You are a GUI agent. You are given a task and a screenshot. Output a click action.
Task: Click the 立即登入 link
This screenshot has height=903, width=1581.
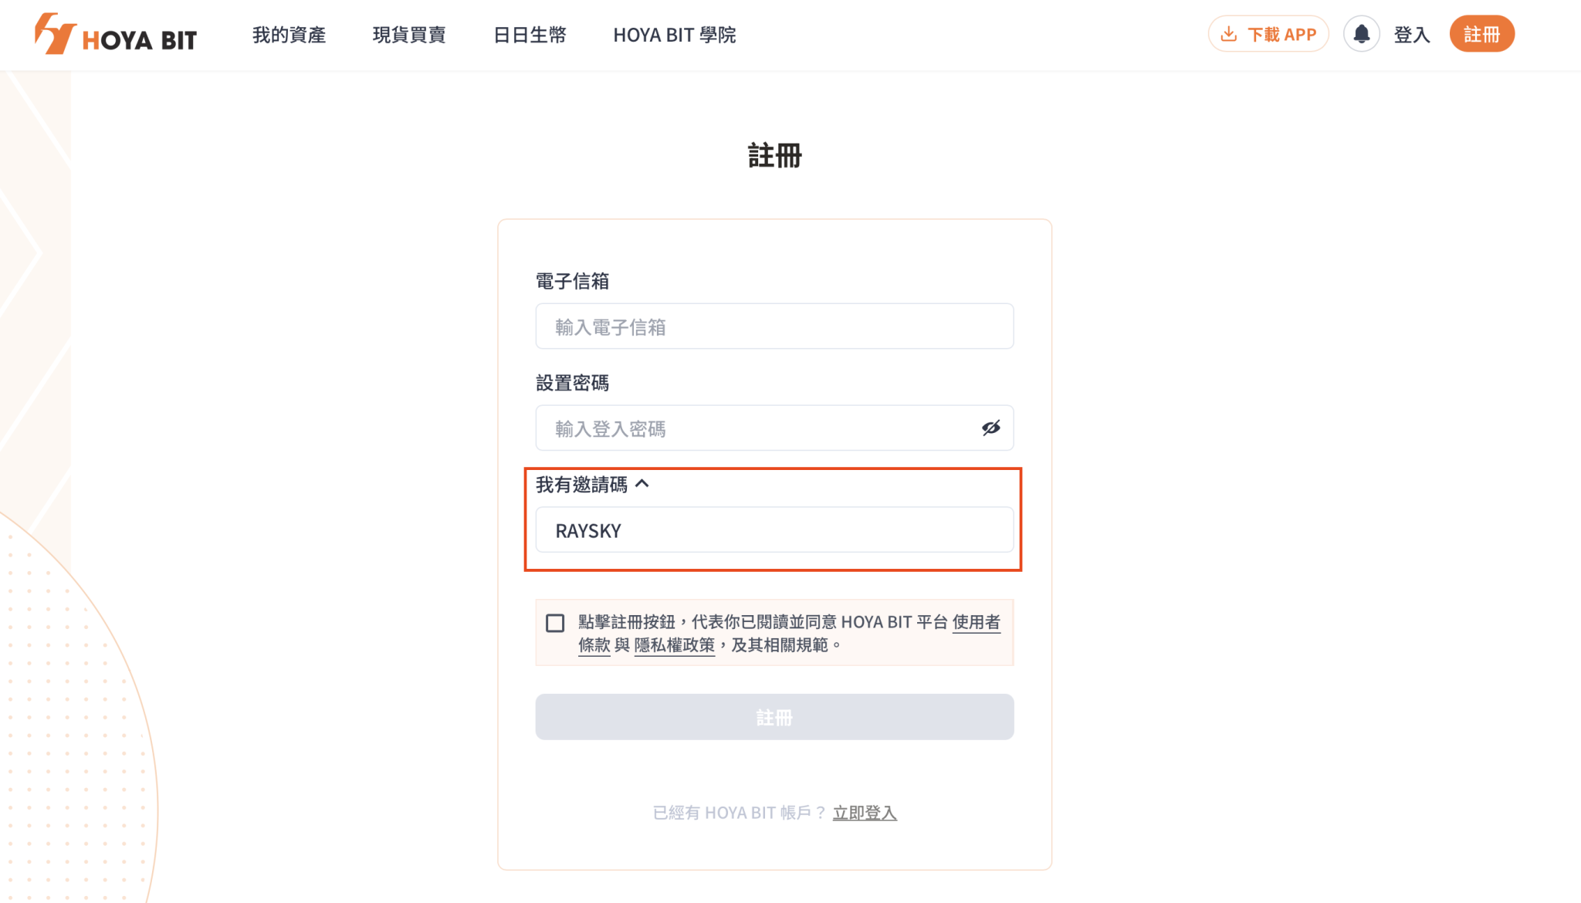click(x=865, y=813)
